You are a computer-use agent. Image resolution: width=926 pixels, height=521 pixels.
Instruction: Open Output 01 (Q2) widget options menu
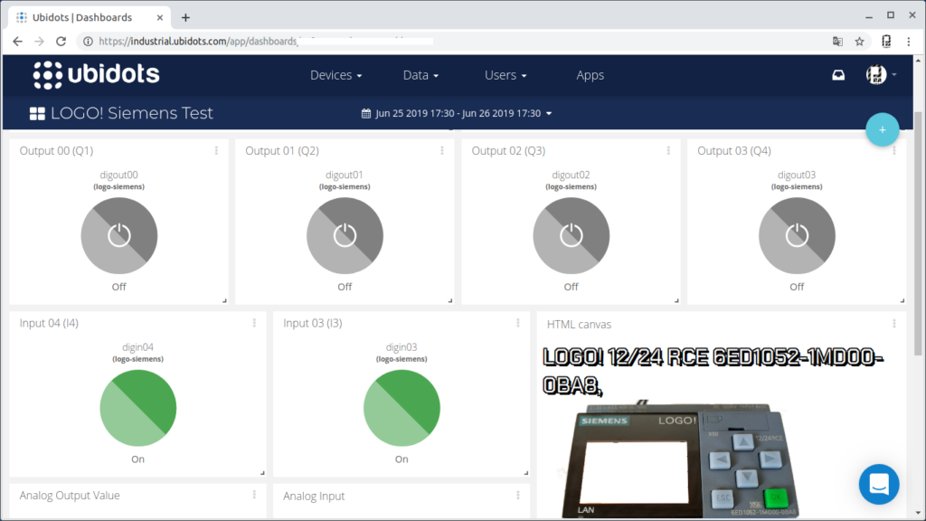tap(441, 151)
